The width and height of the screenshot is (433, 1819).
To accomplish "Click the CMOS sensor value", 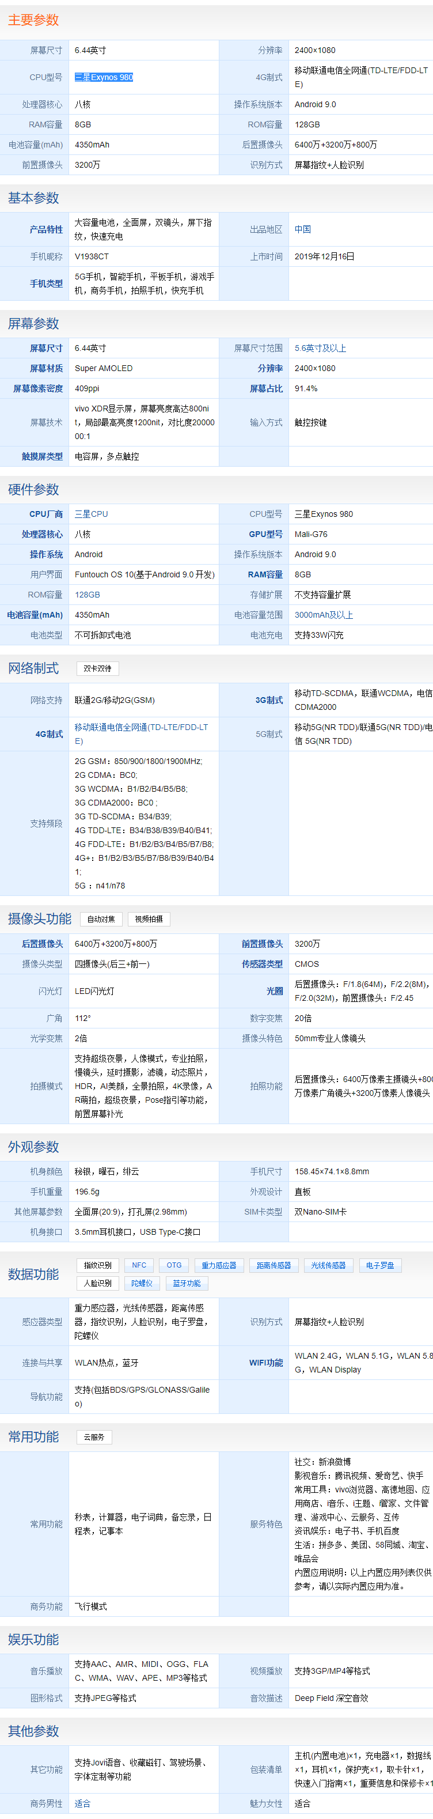I will 307,964.
